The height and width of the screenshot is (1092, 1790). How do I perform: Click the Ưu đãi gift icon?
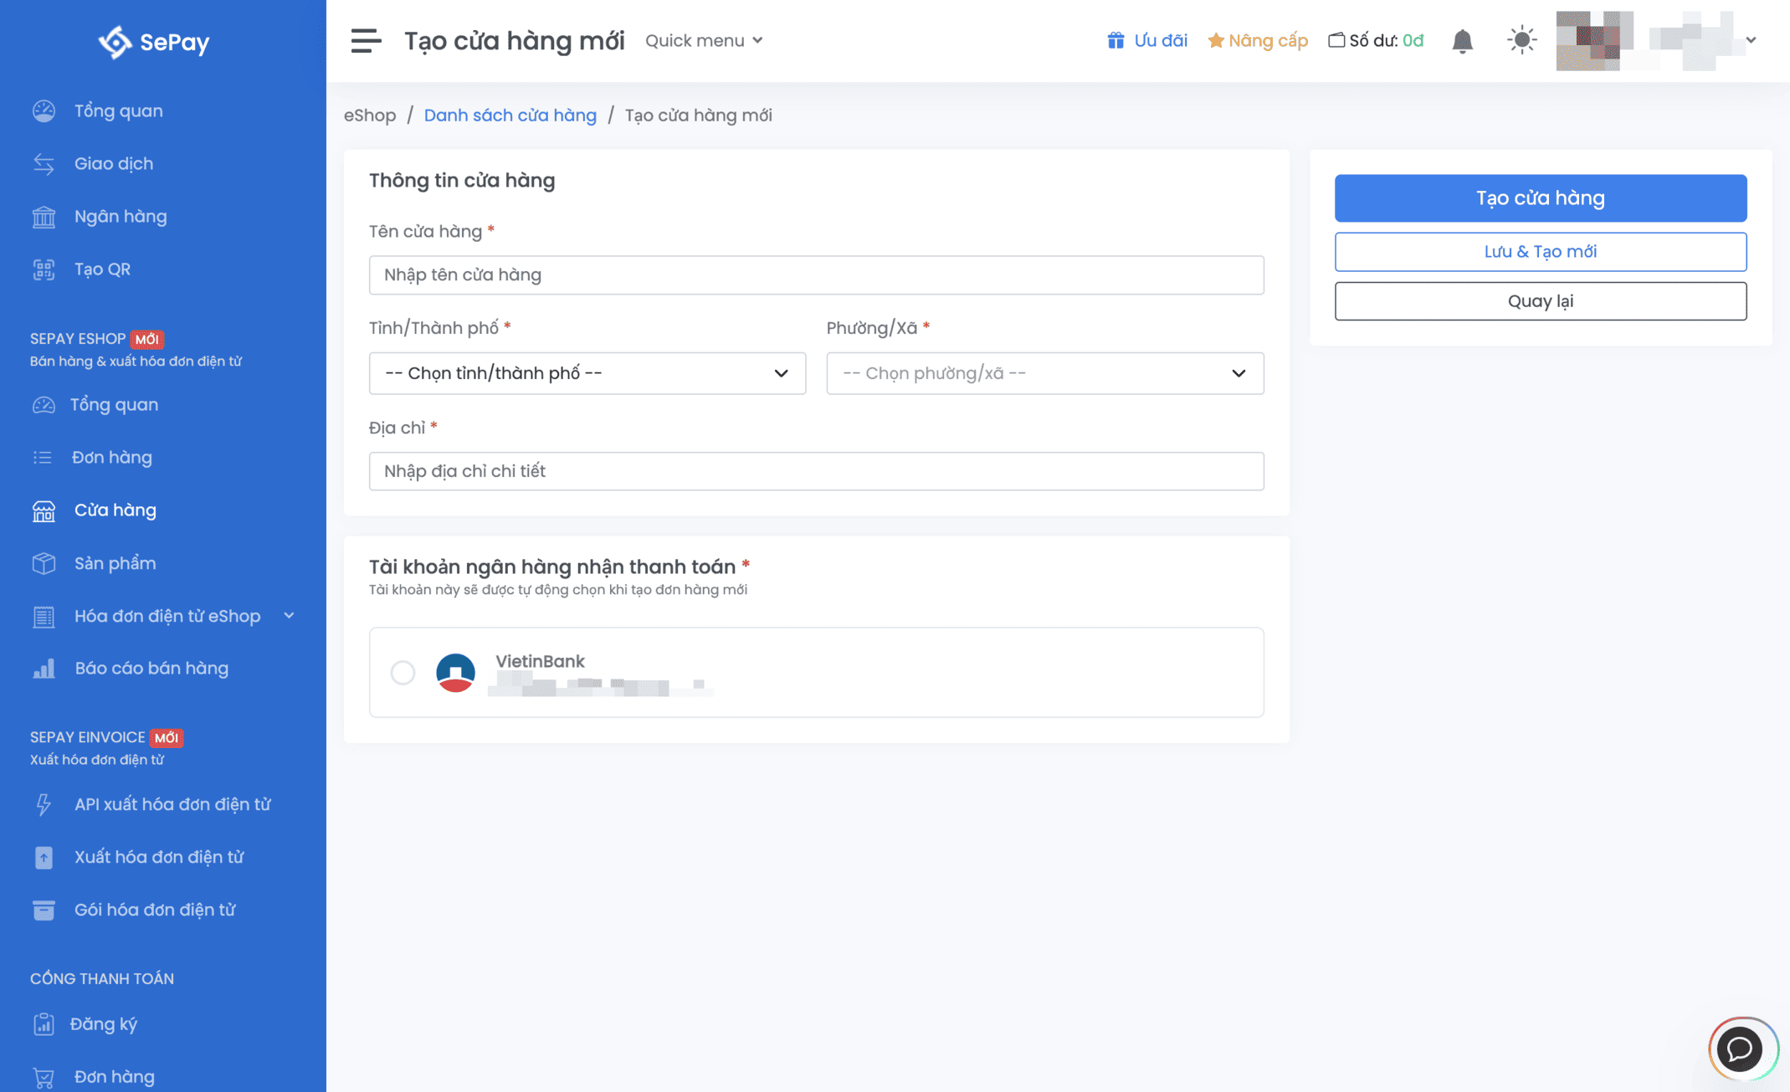pos(1116,40)
